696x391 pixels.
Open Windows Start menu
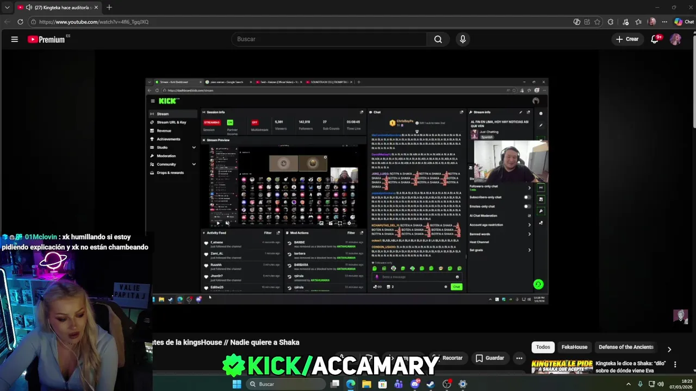[237, 384]
